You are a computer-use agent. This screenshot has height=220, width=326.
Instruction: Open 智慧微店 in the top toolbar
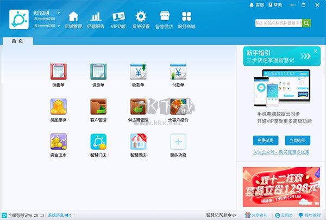[164, 20]
